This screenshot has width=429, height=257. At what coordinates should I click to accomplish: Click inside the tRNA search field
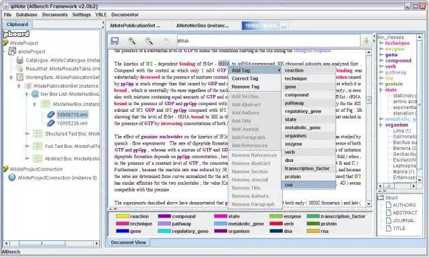[268, 41]
